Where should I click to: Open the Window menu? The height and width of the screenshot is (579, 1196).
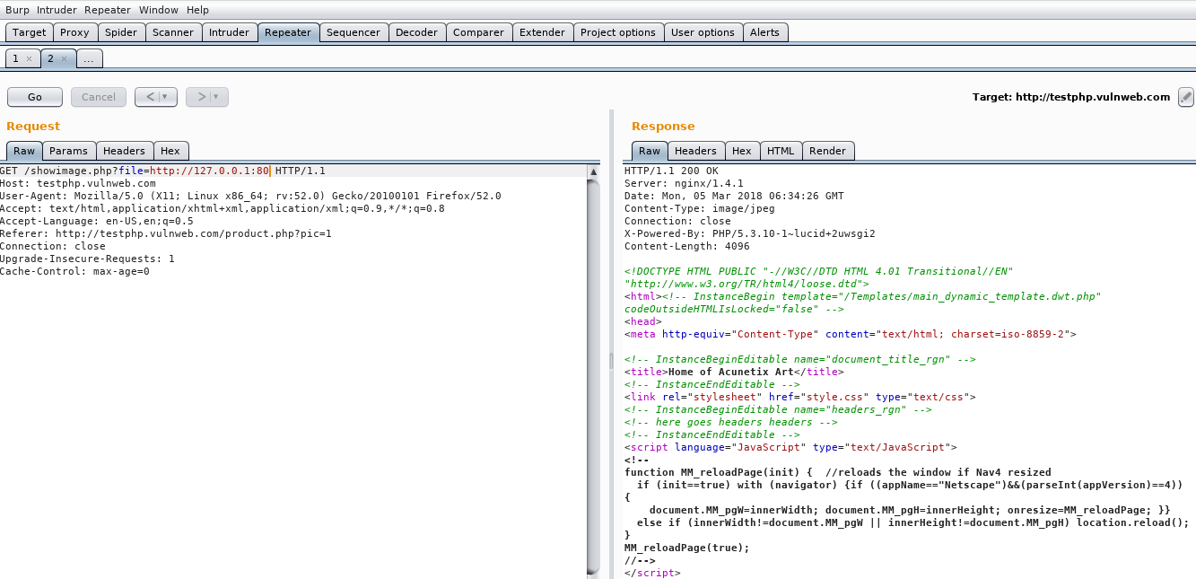159,10
